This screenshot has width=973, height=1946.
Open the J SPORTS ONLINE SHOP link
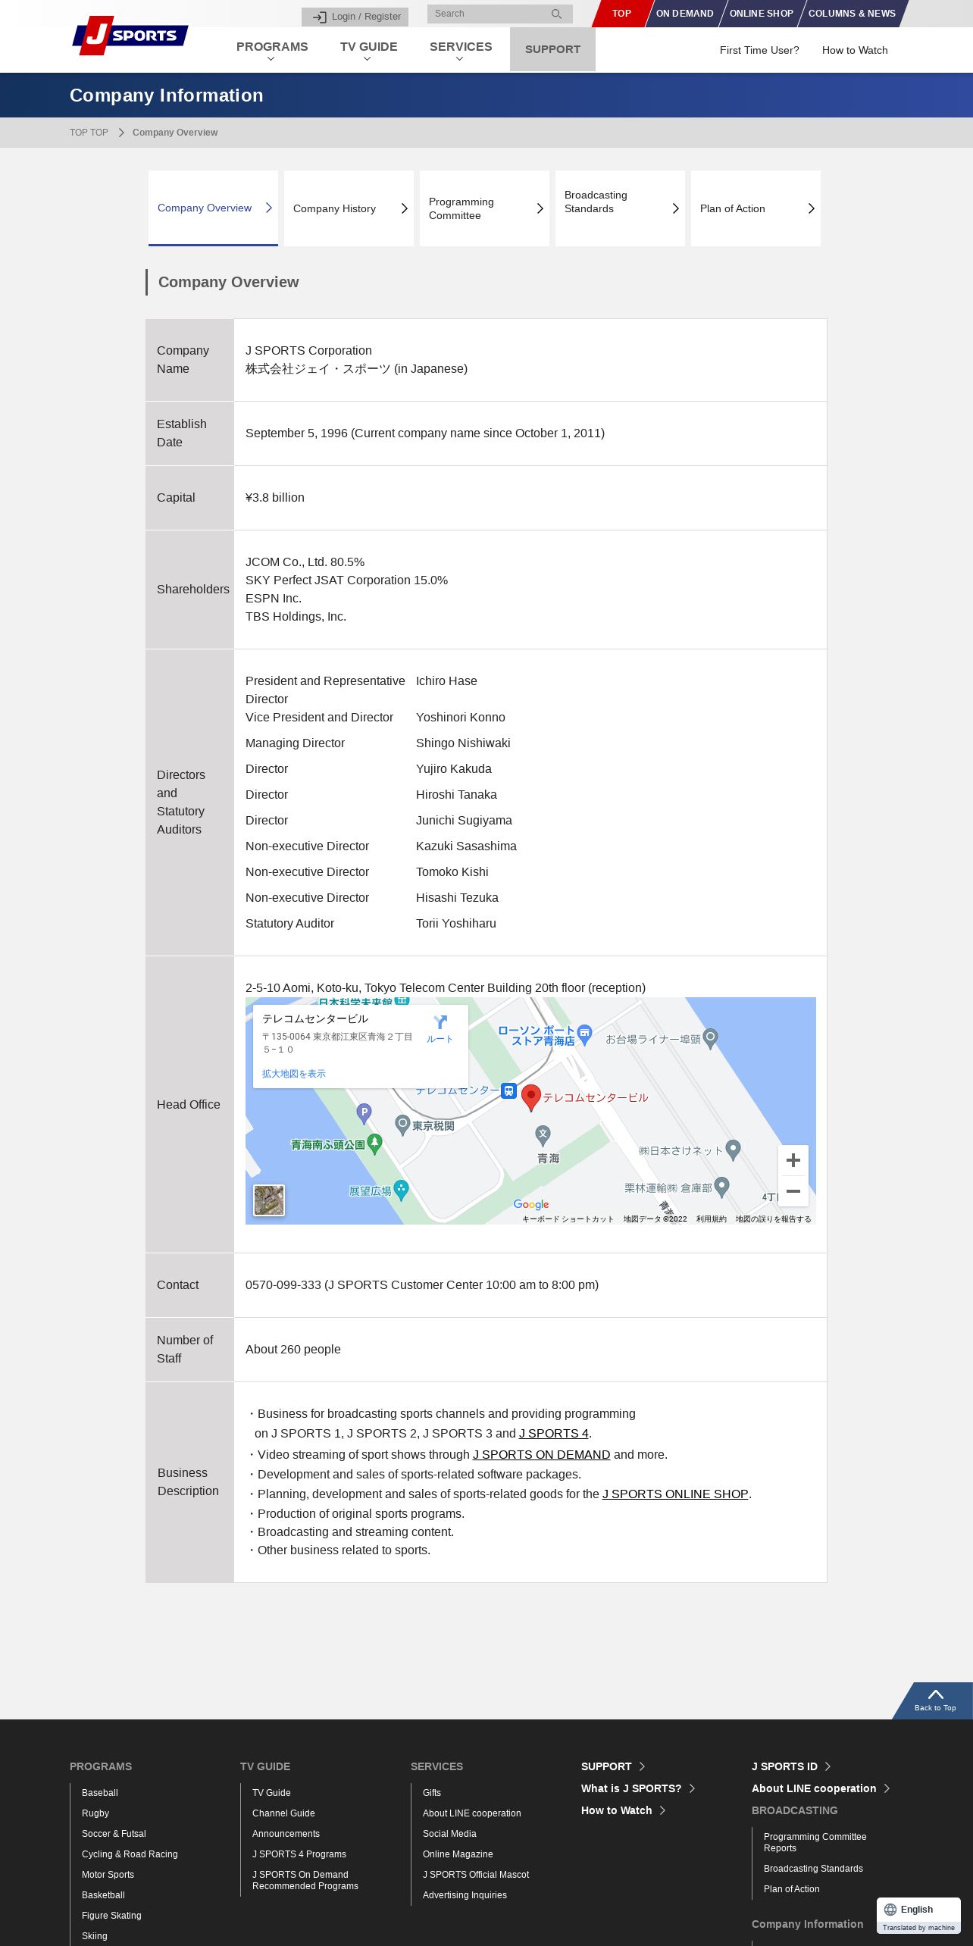[x=675, y=1494]
